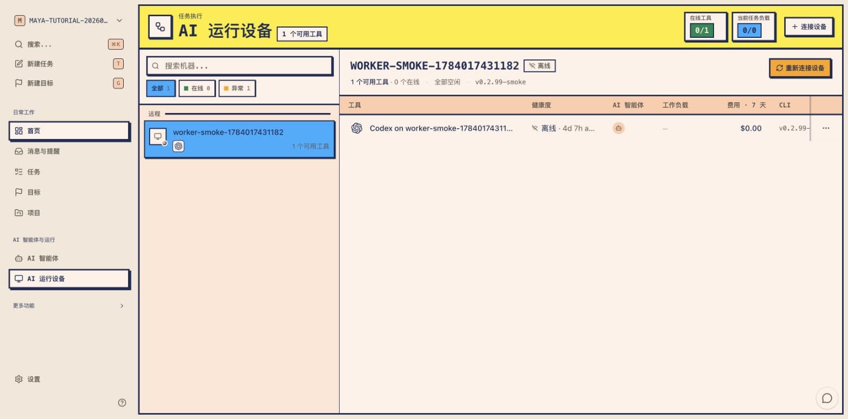Click the 首页 grid icon
The height and width of the screenshot is (419, 848).
click(19, 131)
